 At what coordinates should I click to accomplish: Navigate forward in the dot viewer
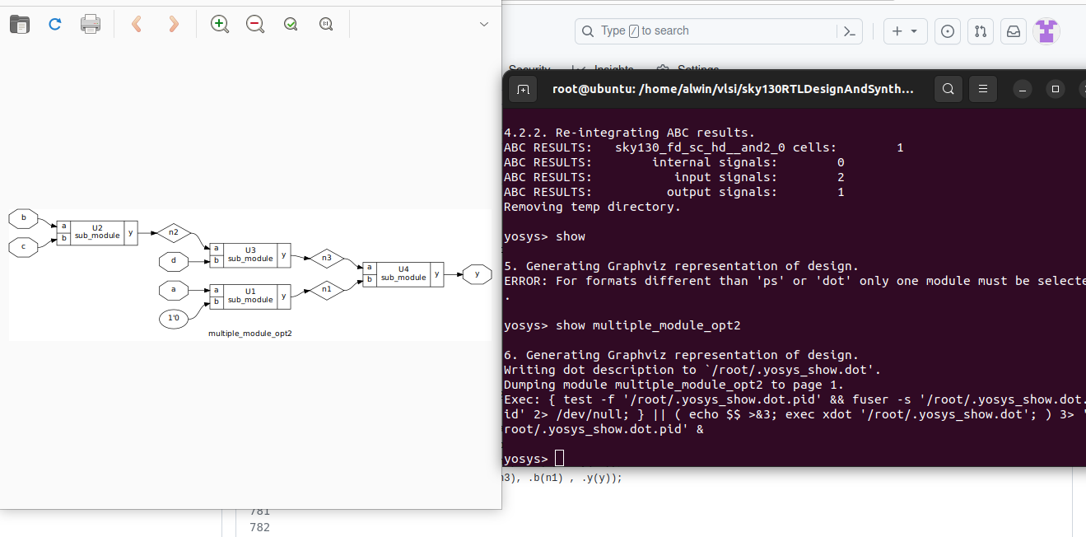point(173,24)
